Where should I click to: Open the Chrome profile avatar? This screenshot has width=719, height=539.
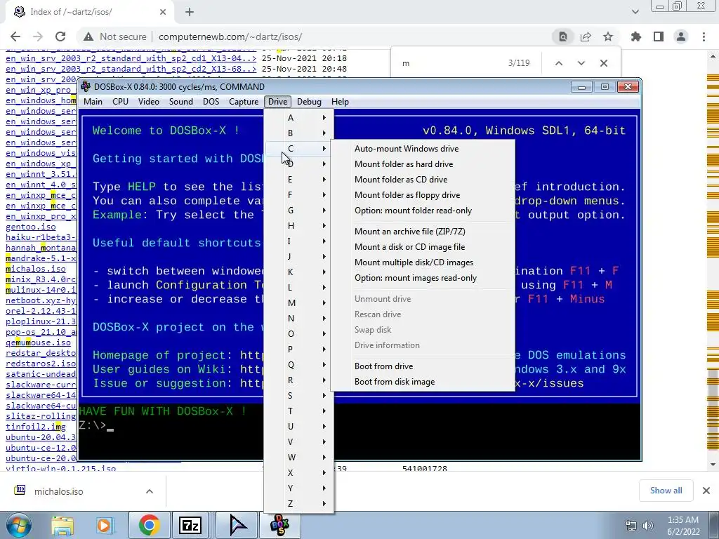click(x=681, y=36)
